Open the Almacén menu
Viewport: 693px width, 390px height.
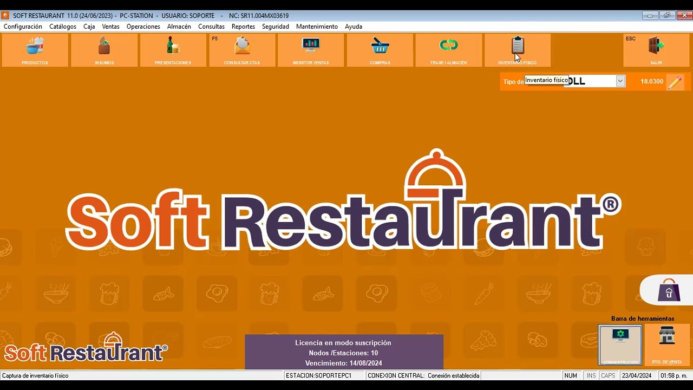[179, 27]
